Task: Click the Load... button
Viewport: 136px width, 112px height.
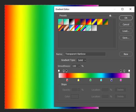Action: [x=126, y=31]
